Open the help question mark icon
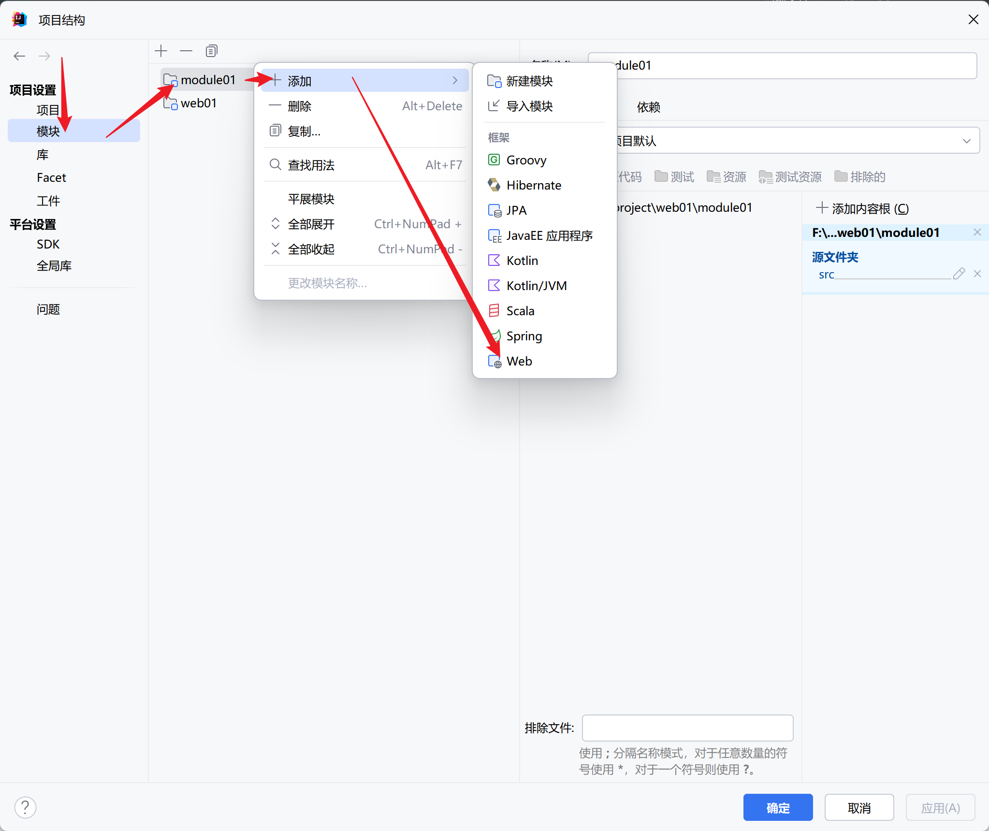Screen dimensions: 989x831 click(25, 807)
